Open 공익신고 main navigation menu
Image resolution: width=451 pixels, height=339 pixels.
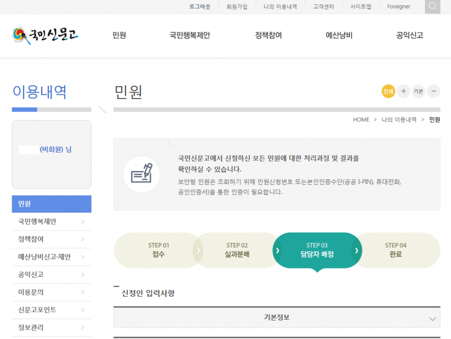click(x=409, y=35)
